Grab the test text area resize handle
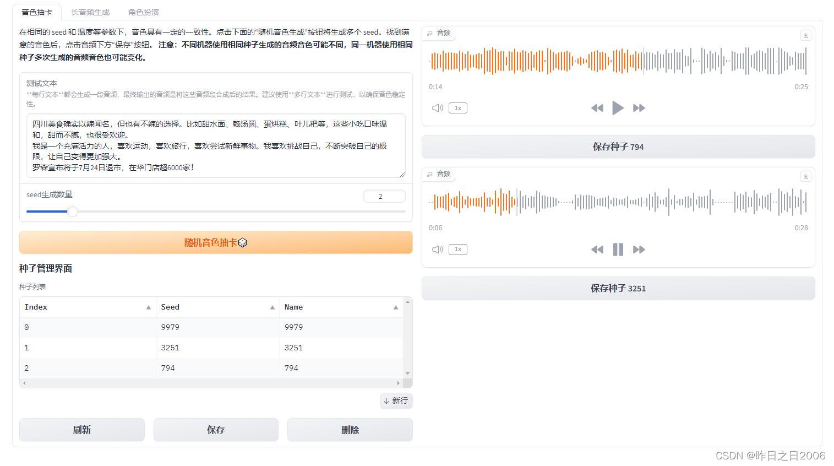The image size is (834, 466). pos(402,174)
